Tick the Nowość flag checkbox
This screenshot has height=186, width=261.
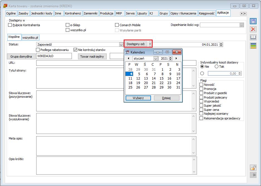[x=201, y=85]
